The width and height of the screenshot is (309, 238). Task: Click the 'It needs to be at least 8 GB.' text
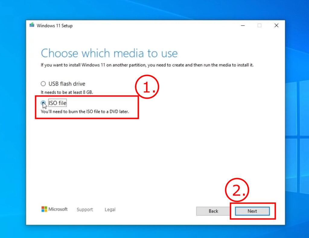(67, 92)
